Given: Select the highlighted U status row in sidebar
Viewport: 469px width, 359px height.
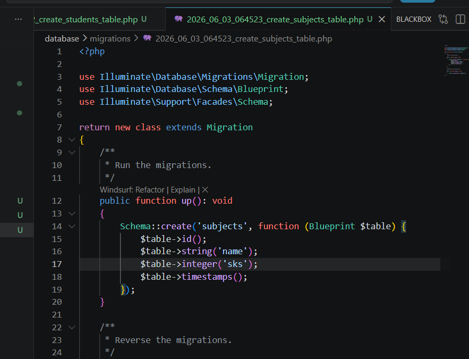Looking at the screenshot, I should tap(17, 230).
